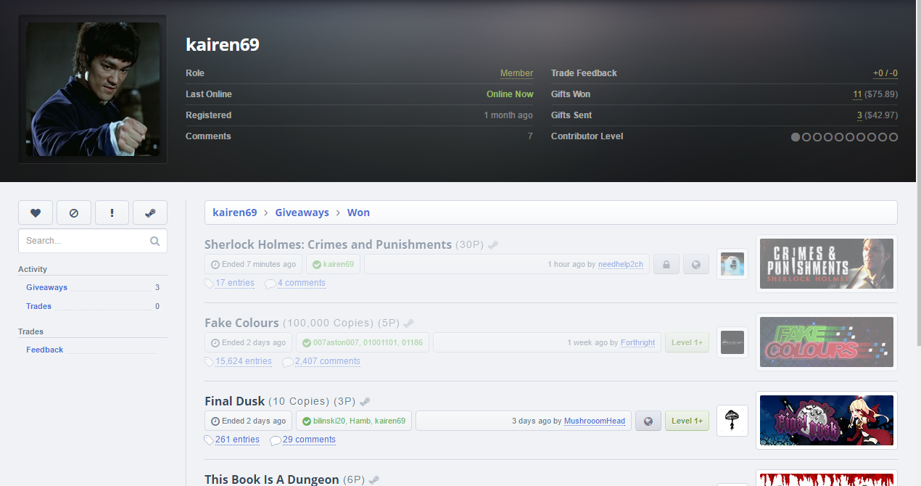
Task: Click the 3 gifts sent count
Action: tap(859, 115)
